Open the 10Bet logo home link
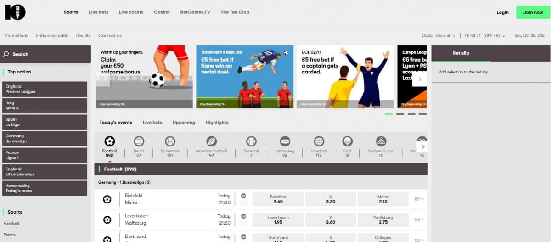Viewport: 551px width, 242px height. (x=15, y=12)
